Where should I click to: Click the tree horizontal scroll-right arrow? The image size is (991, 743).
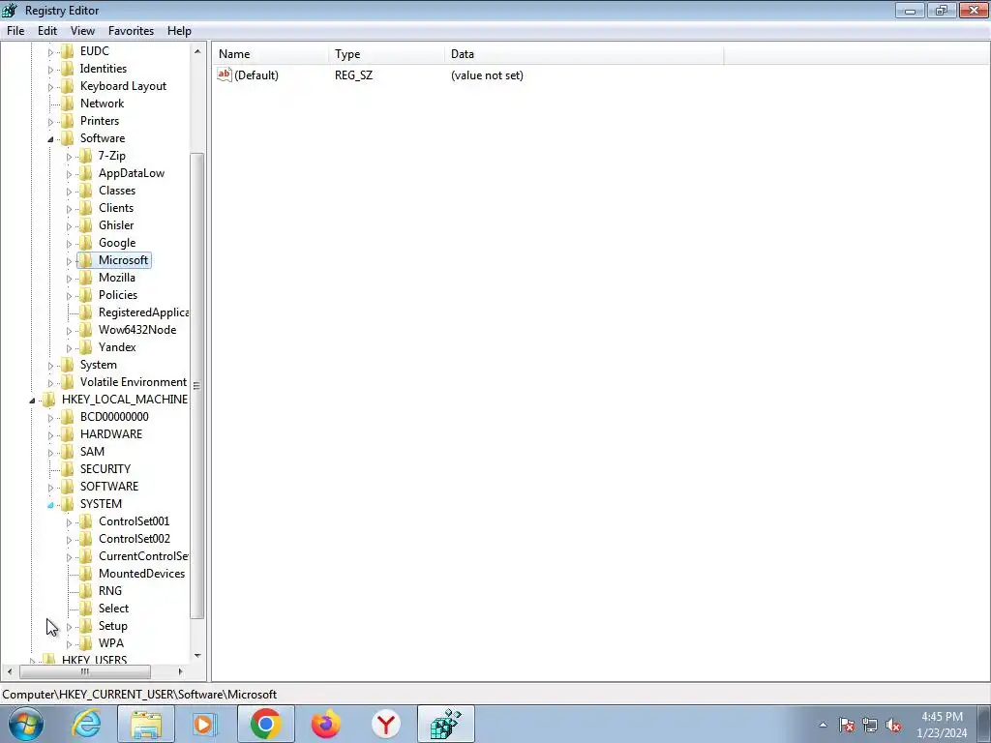[180, 671]
